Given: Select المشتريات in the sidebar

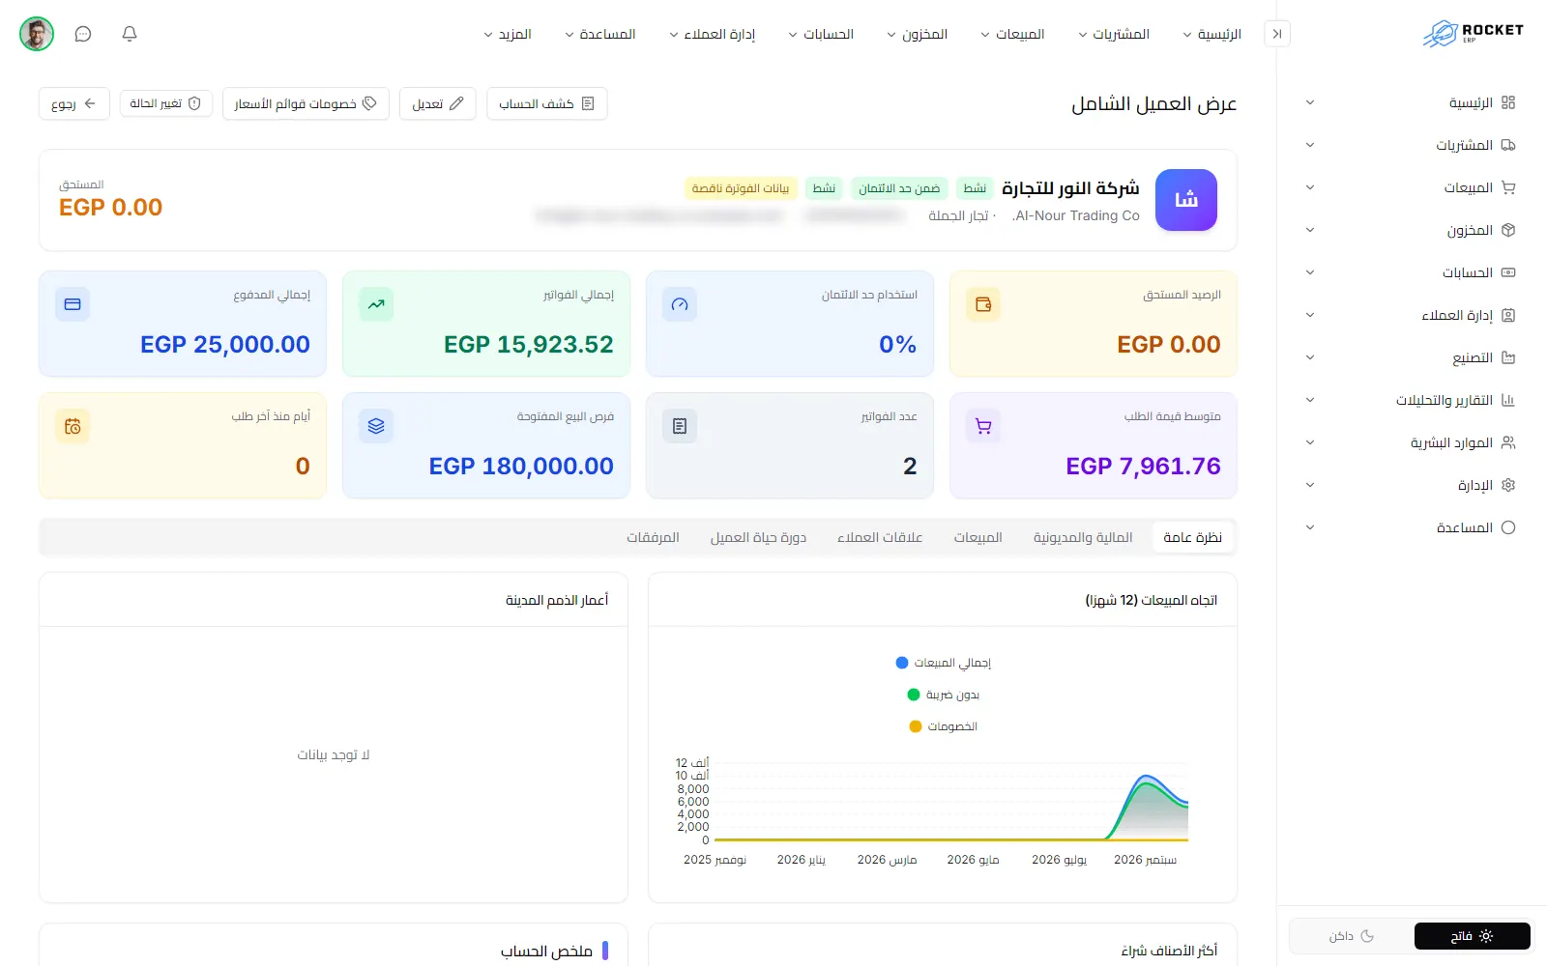Looking at the screenshot, I should (1409, 145).
